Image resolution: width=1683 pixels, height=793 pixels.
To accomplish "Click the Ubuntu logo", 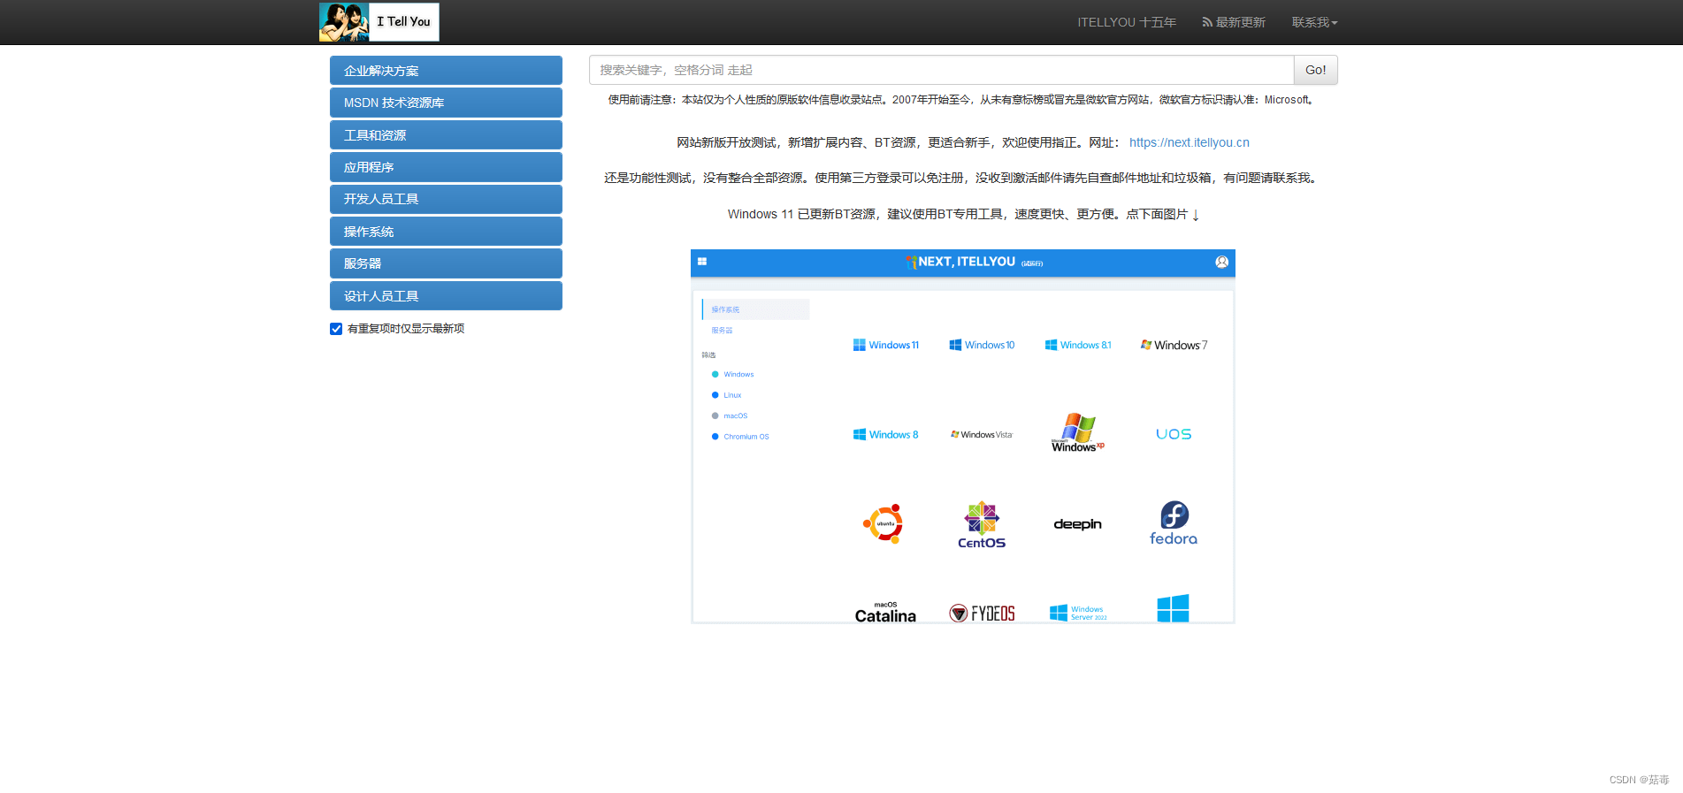I will [884, 523].
